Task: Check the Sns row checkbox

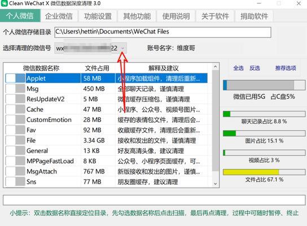Action: pos(10,182)
